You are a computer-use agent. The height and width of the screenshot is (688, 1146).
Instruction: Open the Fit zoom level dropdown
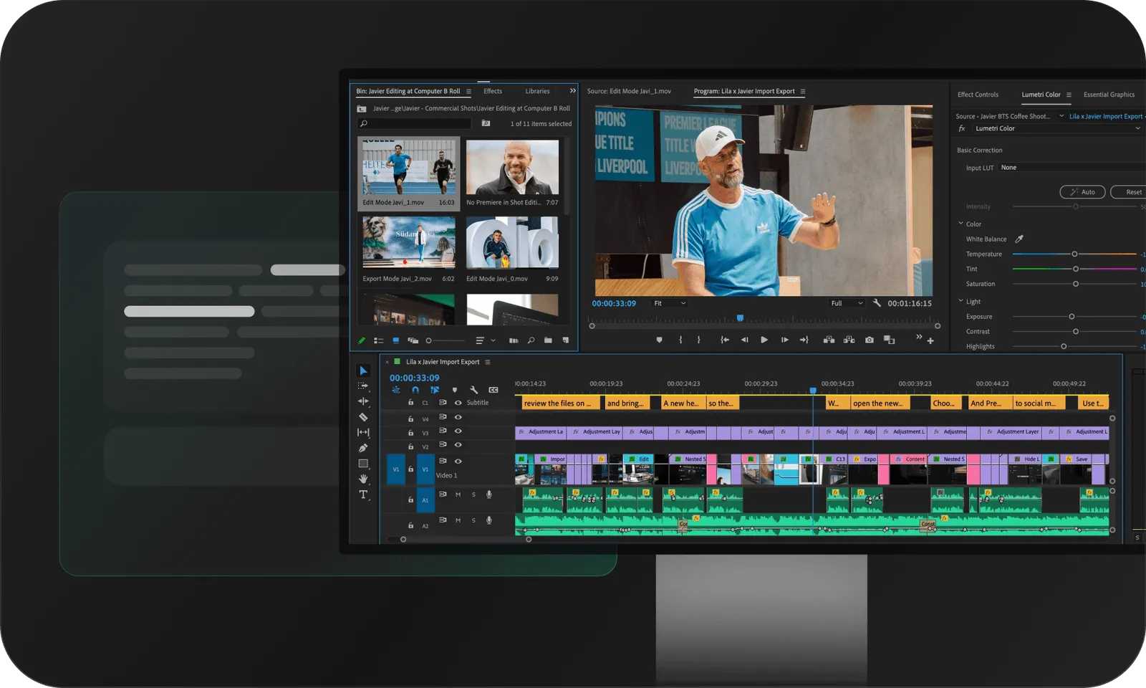click(x=669, y=303)
